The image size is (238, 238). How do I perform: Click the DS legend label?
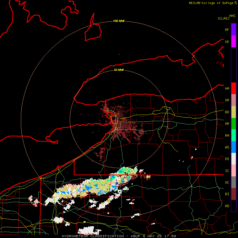point(227,159)
